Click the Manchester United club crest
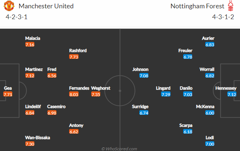The width and height of the screenshot is (240, 151). point(9,6)
